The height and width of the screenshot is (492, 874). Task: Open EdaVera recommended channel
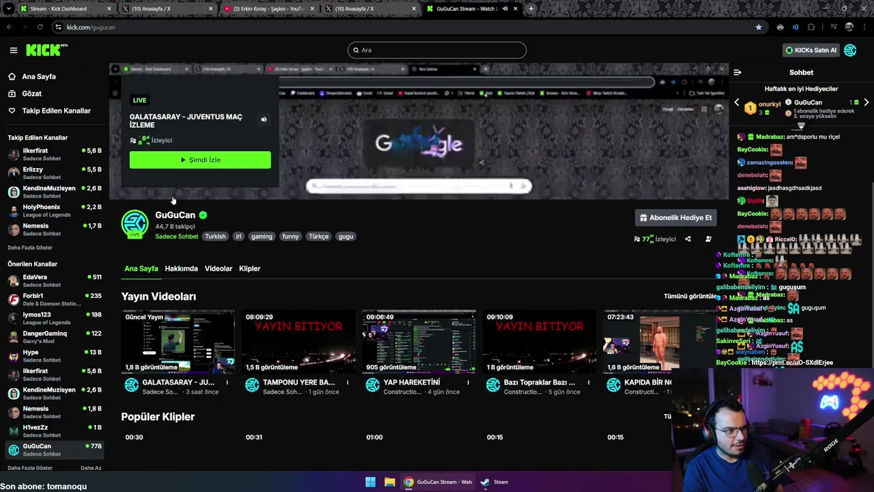55,280
